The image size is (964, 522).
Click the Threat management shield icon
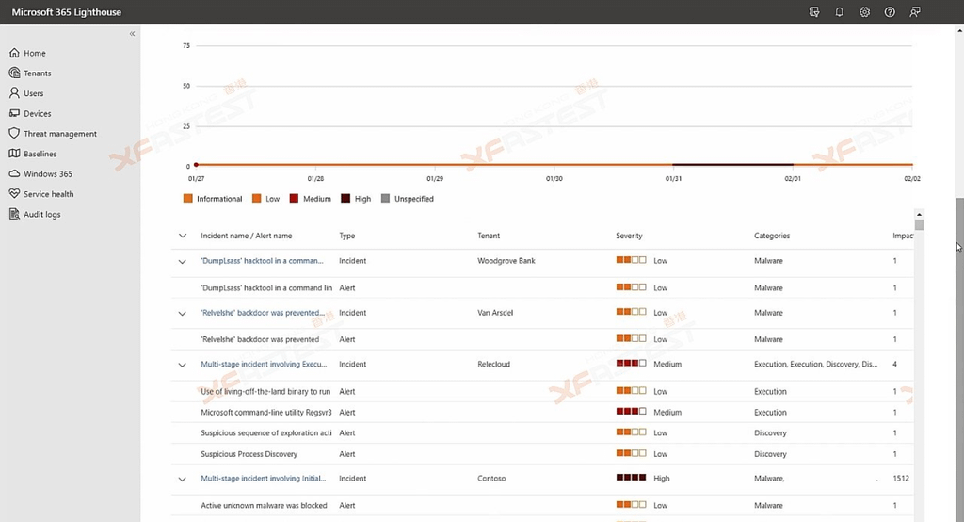point(14,133)
